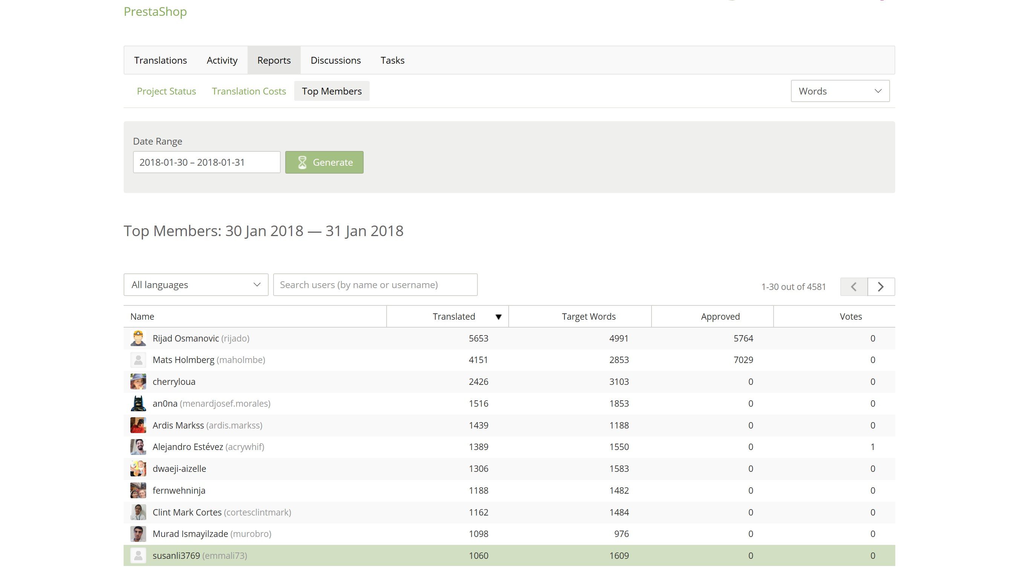Click Murad's target words value 976
This screenshot has width=1017, height=569.
pyautogui.click(x=621, y=534)
